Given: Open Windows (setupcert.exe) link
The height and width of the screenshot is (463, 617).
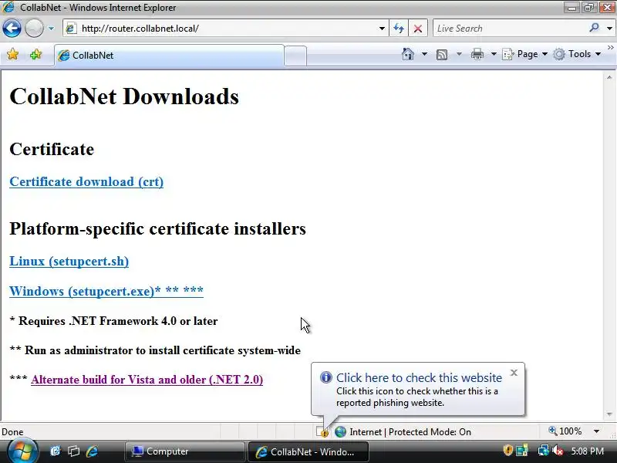Looking at the screenshot, I should [106, 291].
